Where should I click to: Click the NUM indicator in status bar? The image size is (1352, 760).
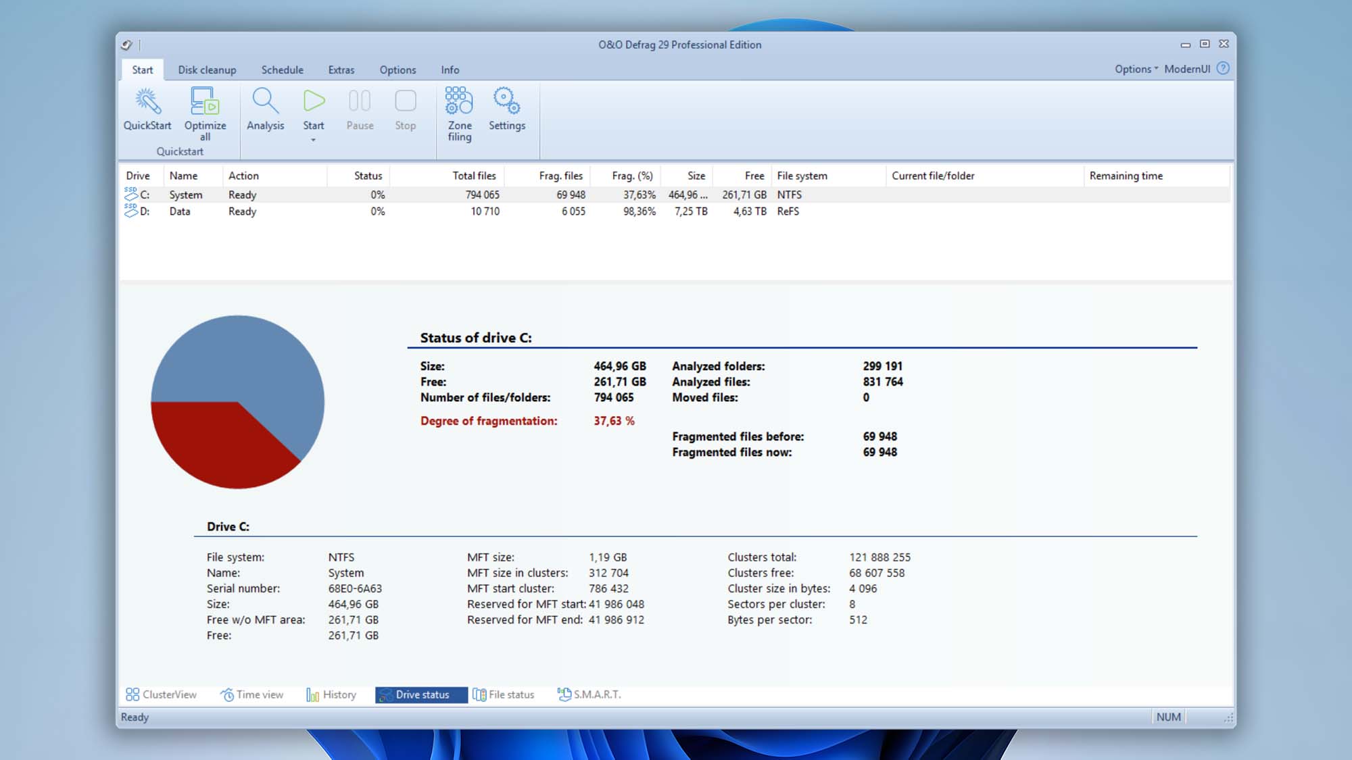click(x=1168, y=717)
